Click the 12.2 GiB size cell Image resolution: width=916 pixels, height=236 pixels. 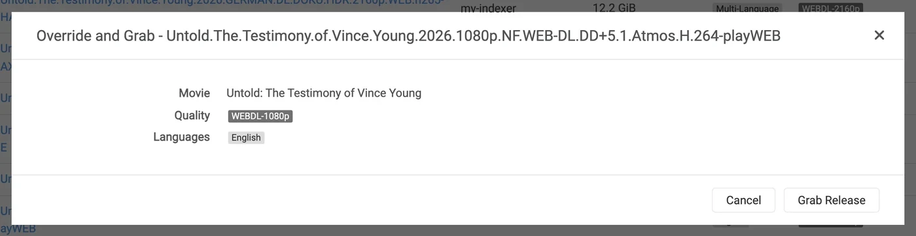tap(613, 8)
